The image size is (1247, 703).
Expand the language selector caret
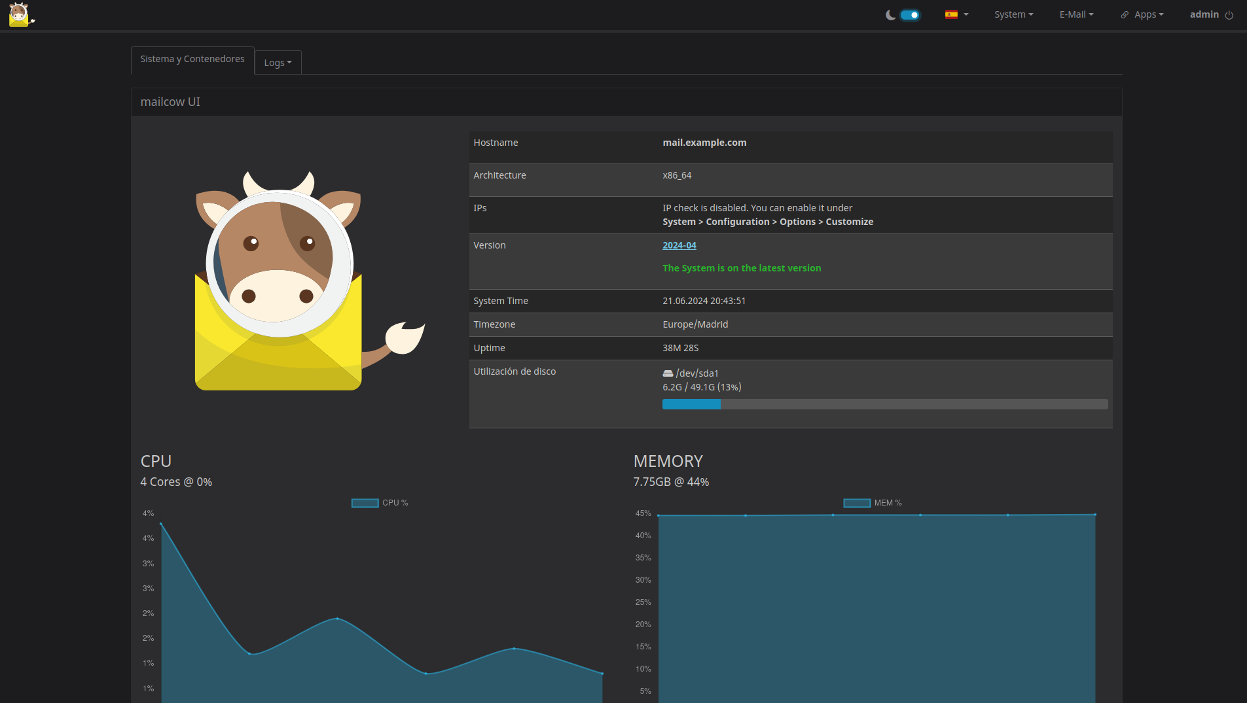(x=966, y=14)
